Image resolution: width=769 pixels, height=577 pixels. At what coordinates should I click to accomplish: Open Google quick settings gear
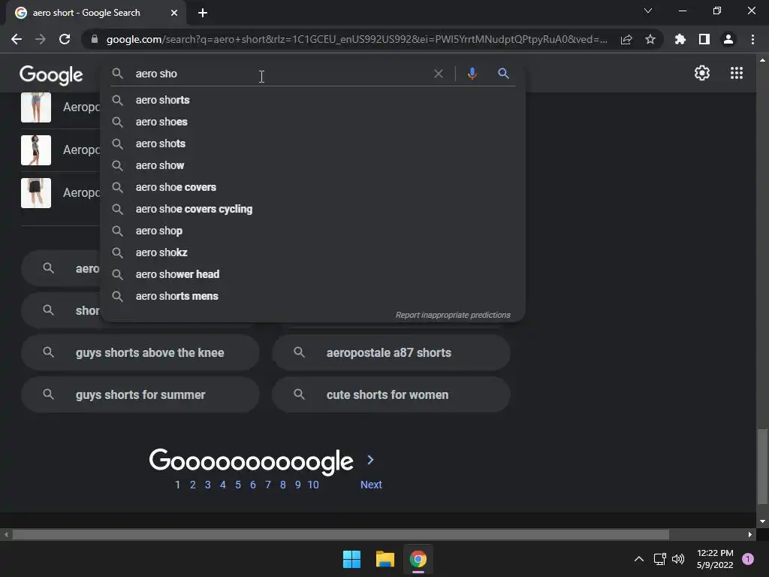coord(702,73)
